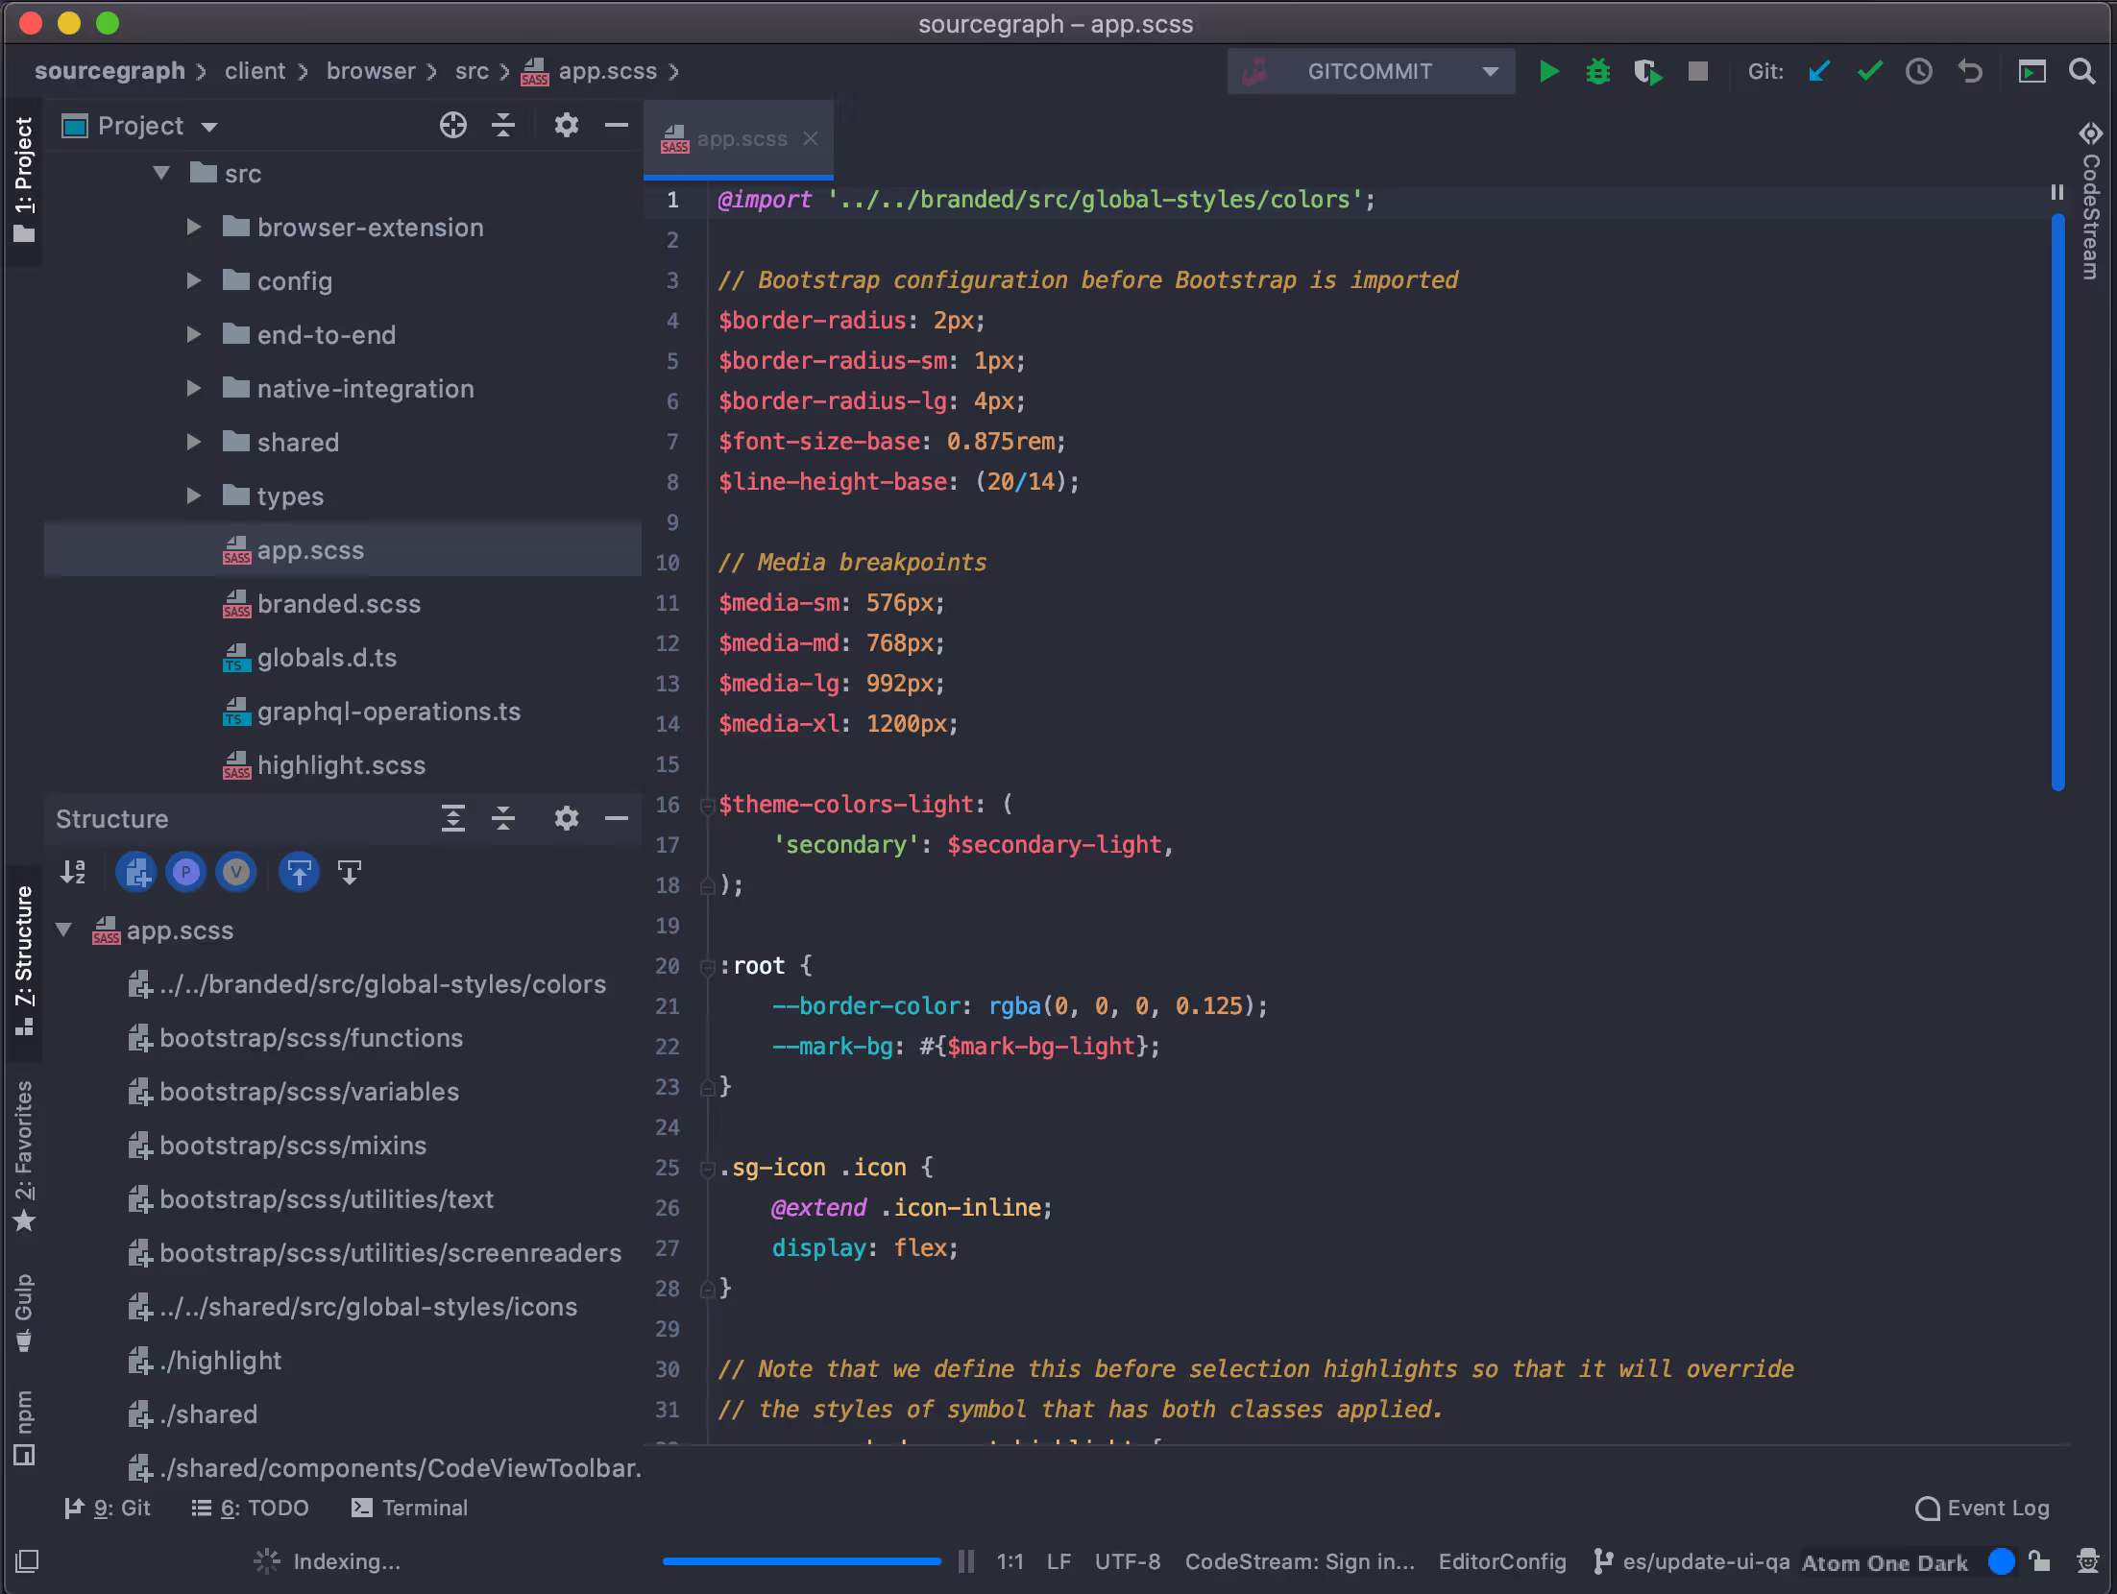Update project via Git blue arrow
Viewport: 2117px width, 1594px height.
point(1819,72)
